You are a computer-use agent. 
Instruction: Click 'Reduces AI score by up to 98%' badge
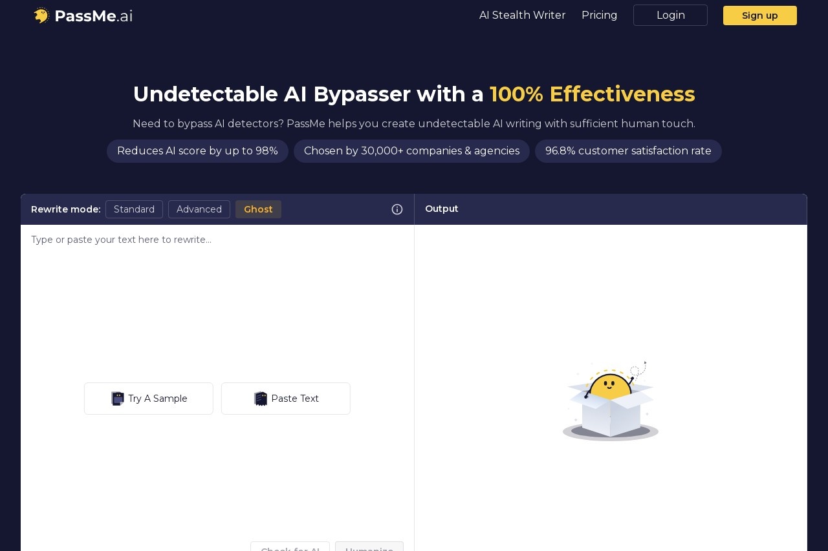click(197, 151)
